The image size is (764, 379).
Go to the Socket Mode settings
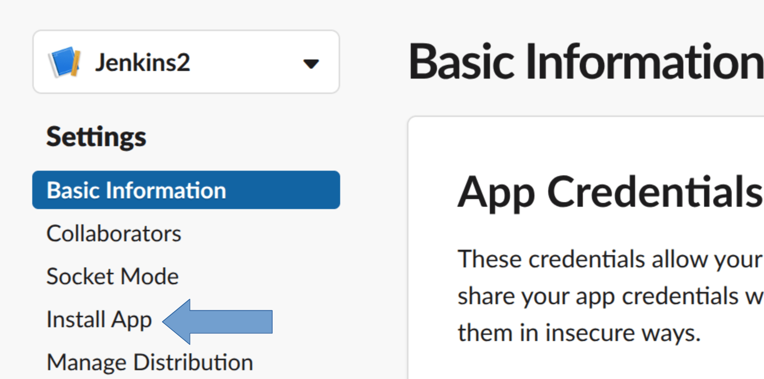coord(112,276)
